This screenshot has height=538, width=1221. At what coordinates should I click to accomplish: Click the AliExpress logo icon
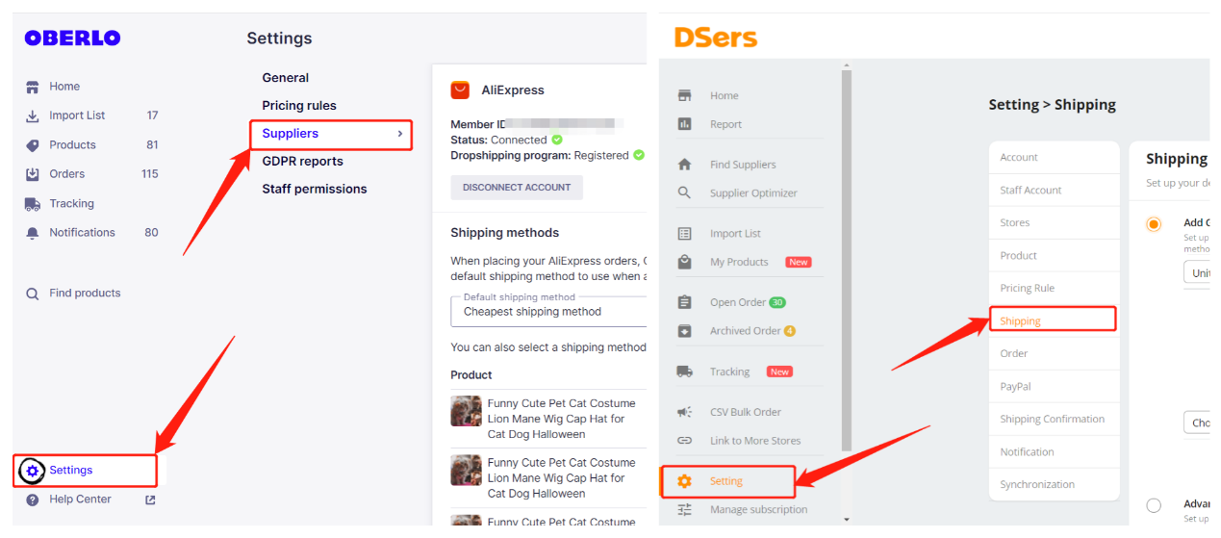[460, 90]
